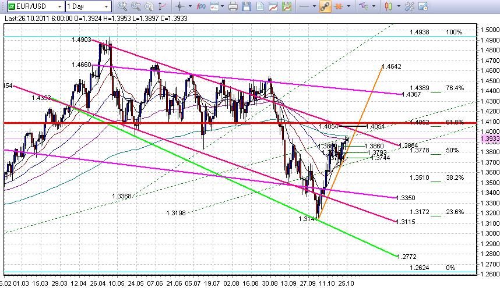Click the 1.3368 dashed line label
Image resolution: width=500 pixels, height=288 pixels.
121,196
